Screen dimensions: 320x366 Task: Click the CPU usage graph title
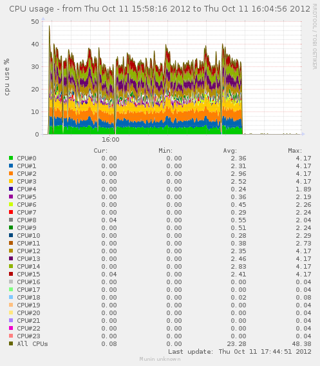click(160, 9)
